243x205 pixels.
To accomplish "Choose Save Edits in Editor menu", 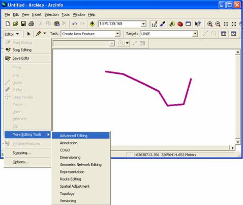I will 27,58.
